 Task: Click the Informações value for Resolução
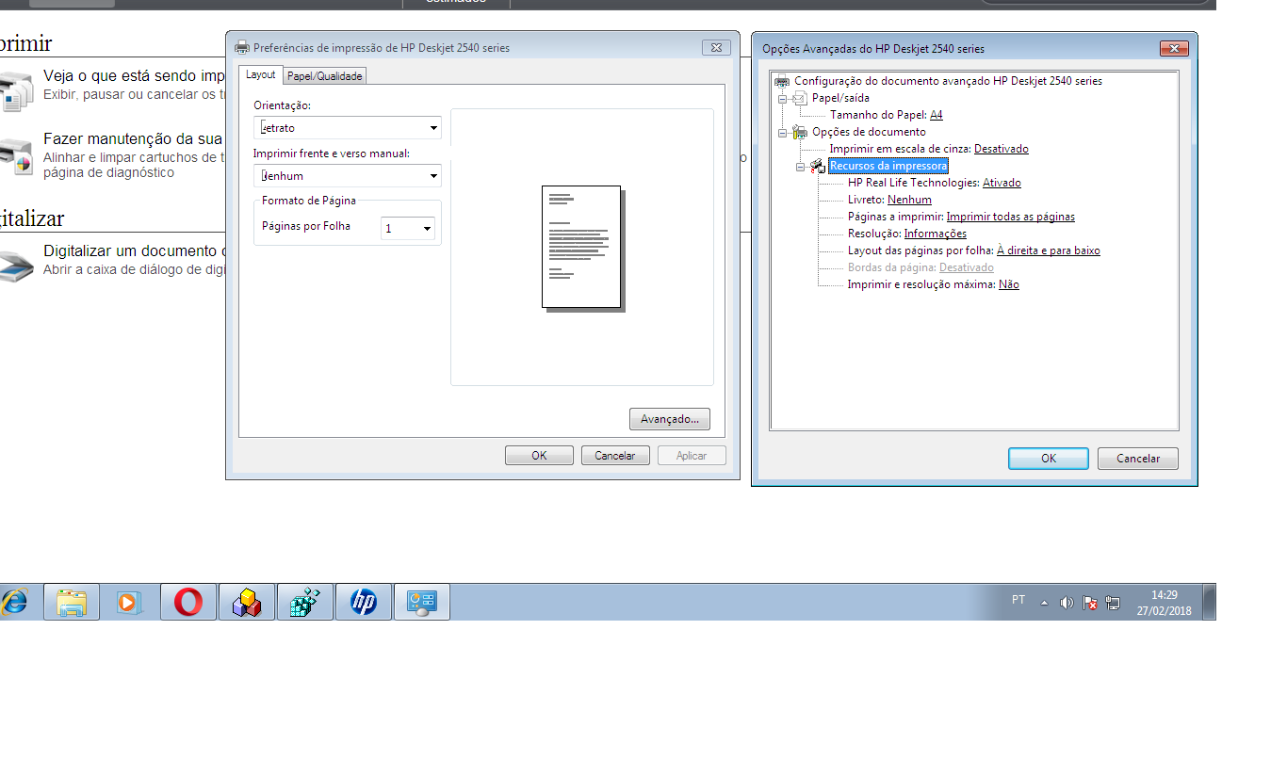point(936,234)
